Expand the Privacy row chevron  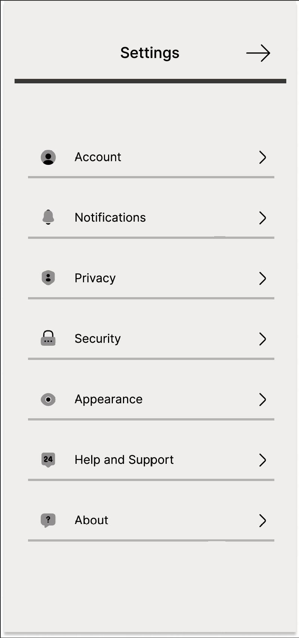click(x=263, y=278)
